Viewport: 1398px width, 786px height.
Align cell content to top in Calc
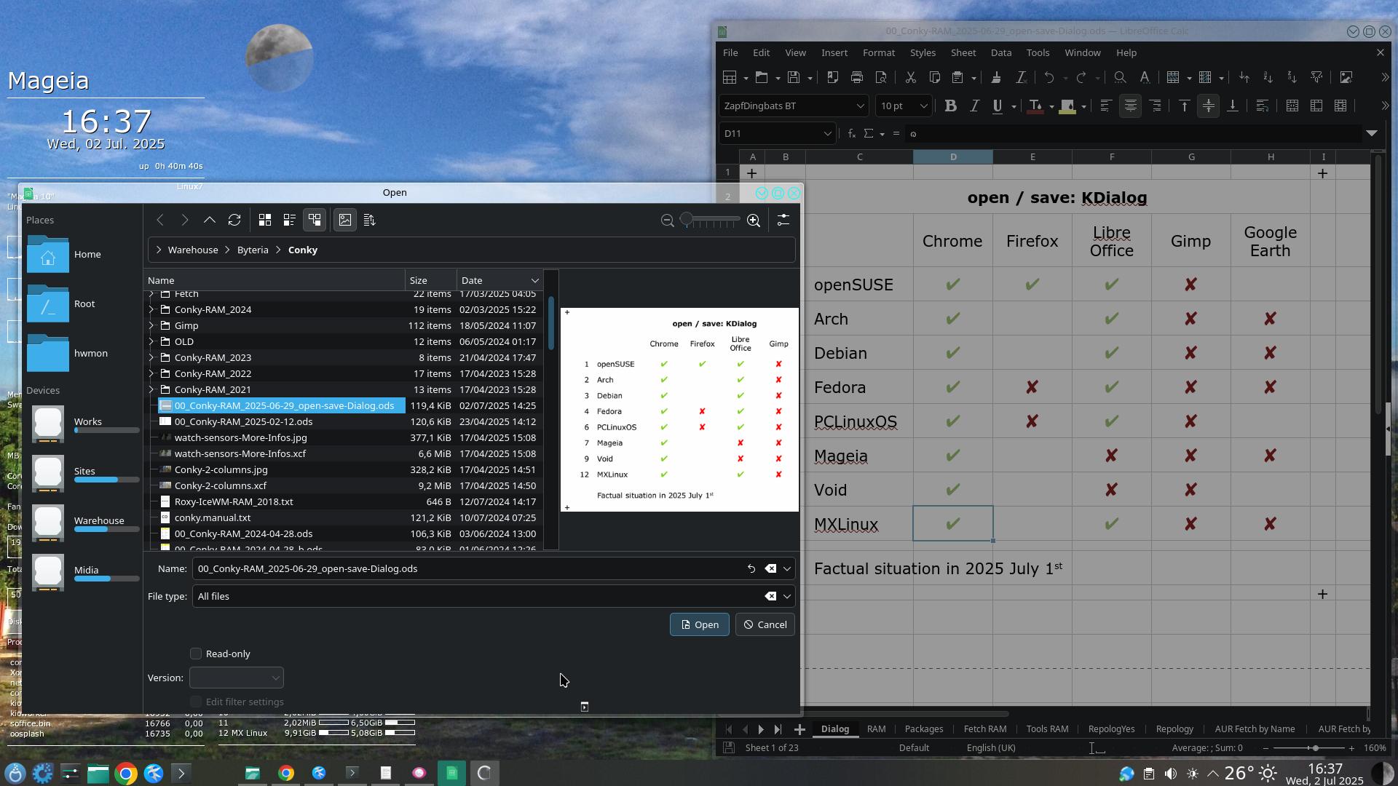(x=1184, y=106)
